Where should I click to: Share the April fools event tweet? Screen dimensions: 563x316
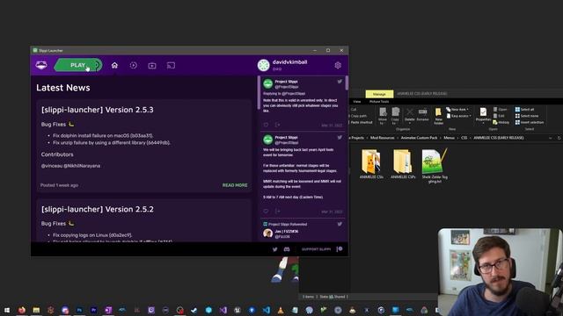click(278, 212)
